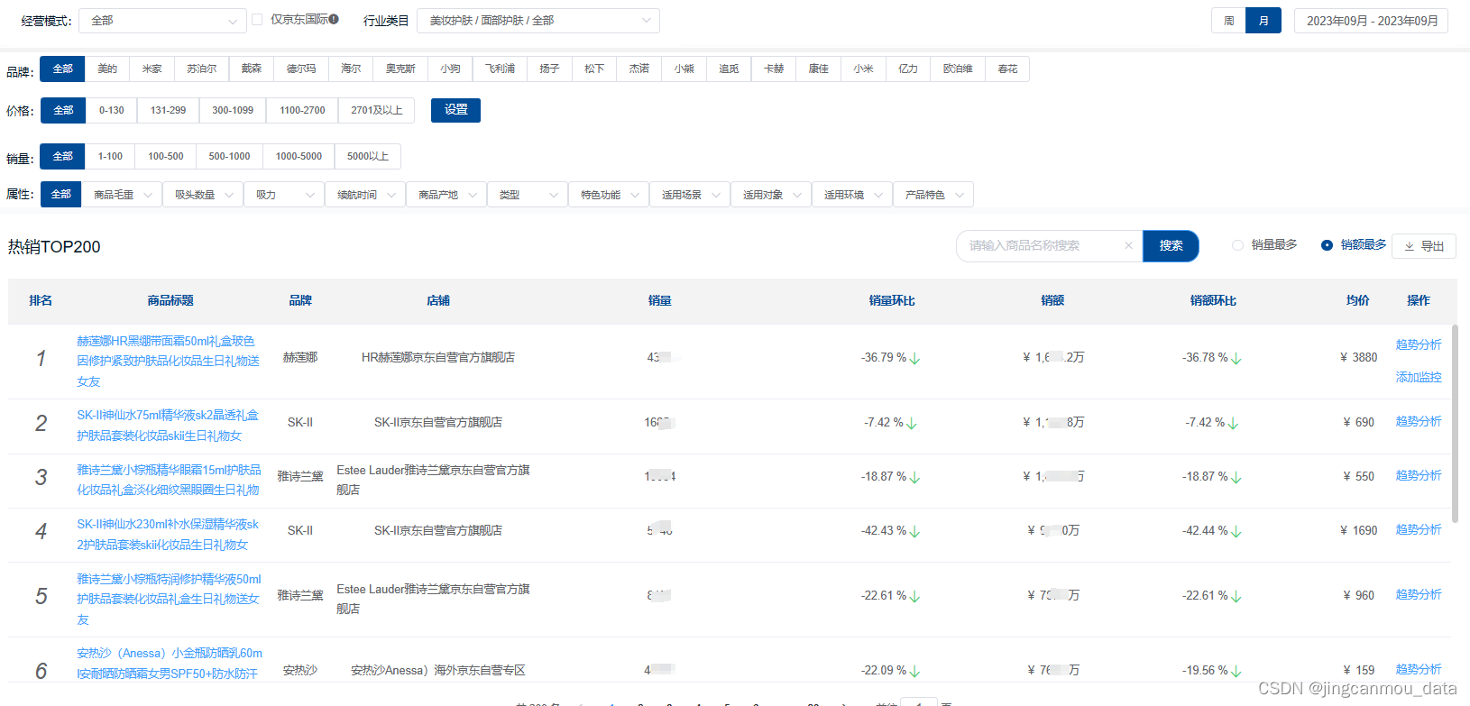
Task: Open the 2023年09月 date range picker
Action: click(1372, 21)
